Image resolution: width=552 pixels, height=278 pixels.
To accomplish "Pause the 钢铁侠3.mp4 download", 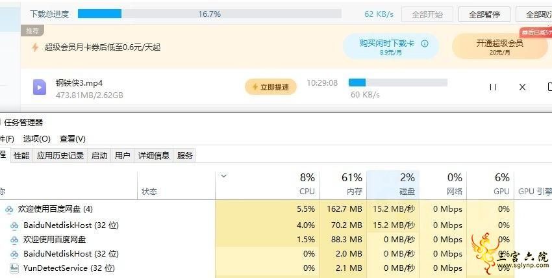I will click(x=493, y=87).
